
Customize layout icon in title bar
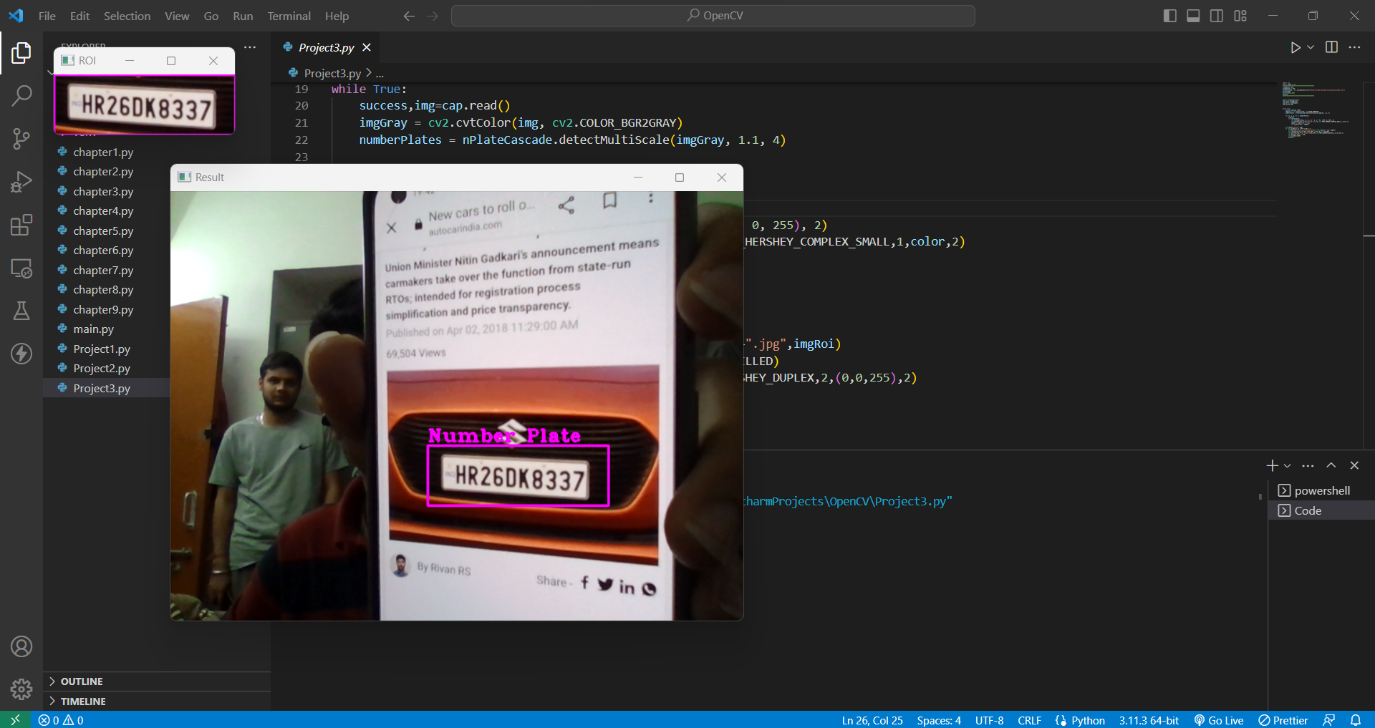click(1240, 16)
